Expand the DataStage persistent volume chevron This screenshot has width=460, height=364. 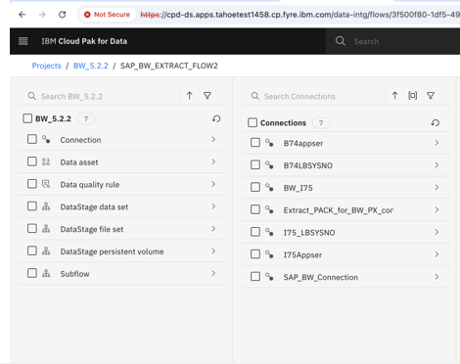pyautogui.click(x=213, y=251)
